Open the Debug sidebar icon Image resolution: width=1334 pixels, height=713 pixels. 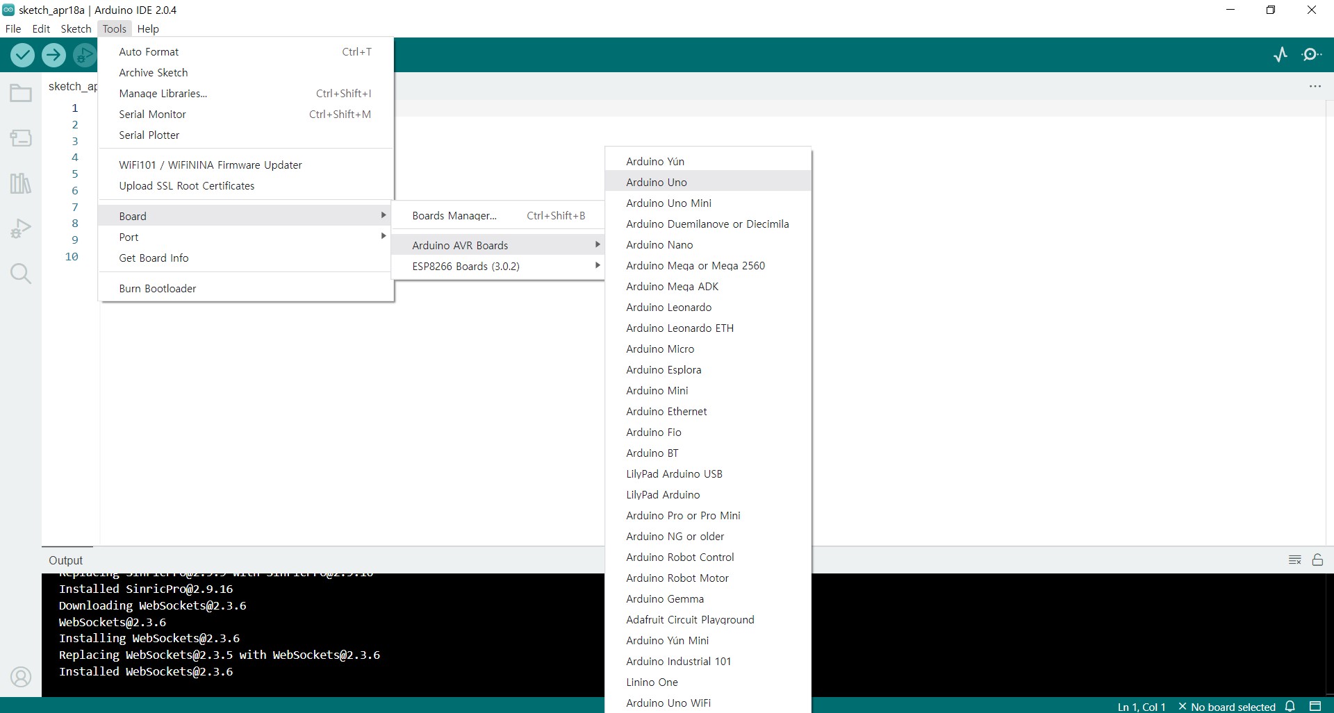click(x=21, y=228)
